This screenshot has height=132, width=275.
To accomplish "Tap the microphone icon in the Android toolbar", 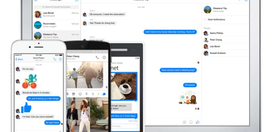I will pos(86,94).
